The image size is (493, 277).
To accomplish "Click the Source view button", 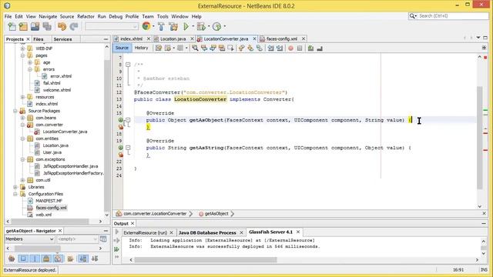I will 122,48.
